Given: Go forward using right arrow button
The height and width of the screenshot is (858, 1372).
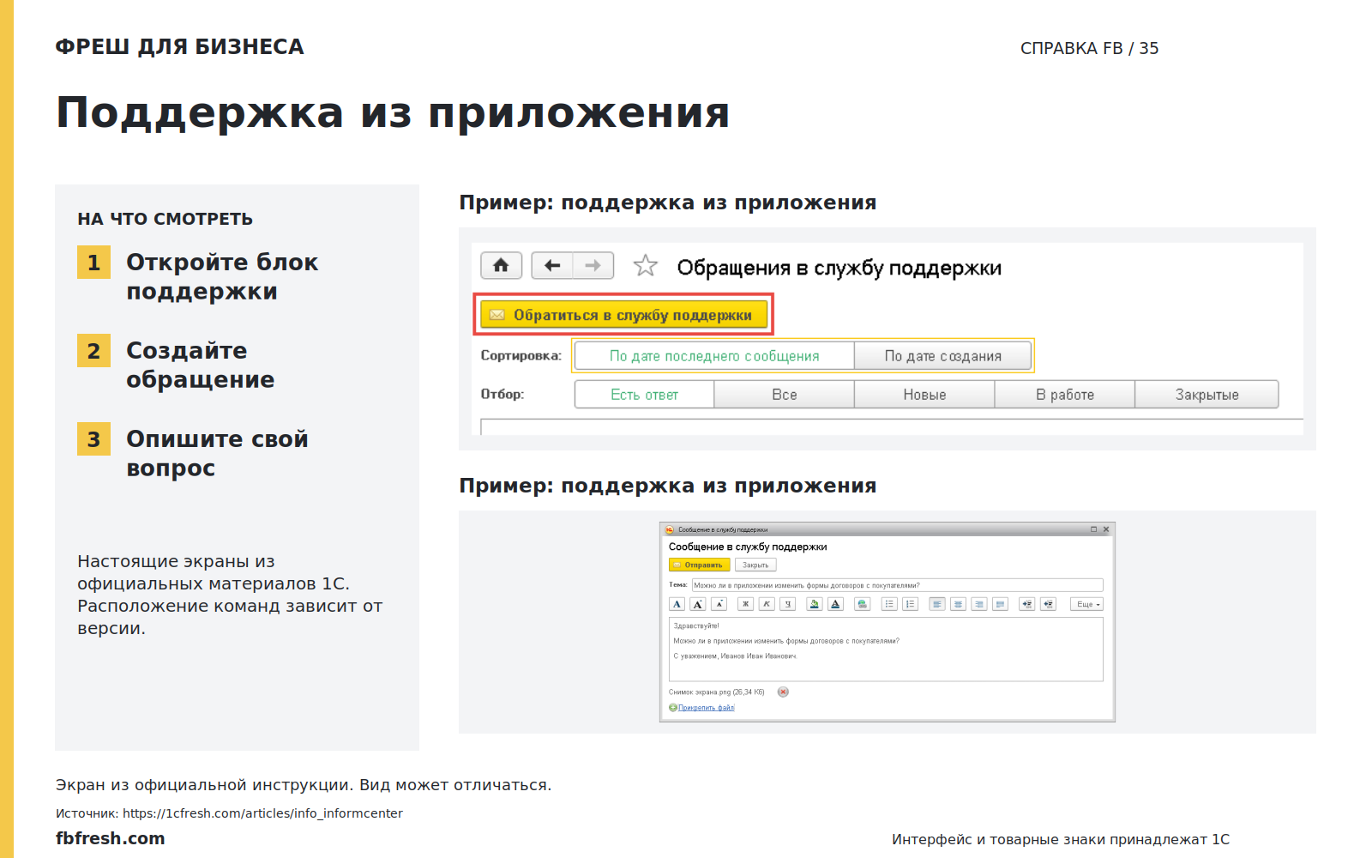Looking at the screenshot, I should pos(593,266).
